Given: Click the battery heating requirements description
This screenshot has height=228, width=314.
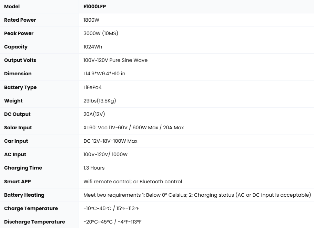Looking at the screenshot, I should click(197, 195).
